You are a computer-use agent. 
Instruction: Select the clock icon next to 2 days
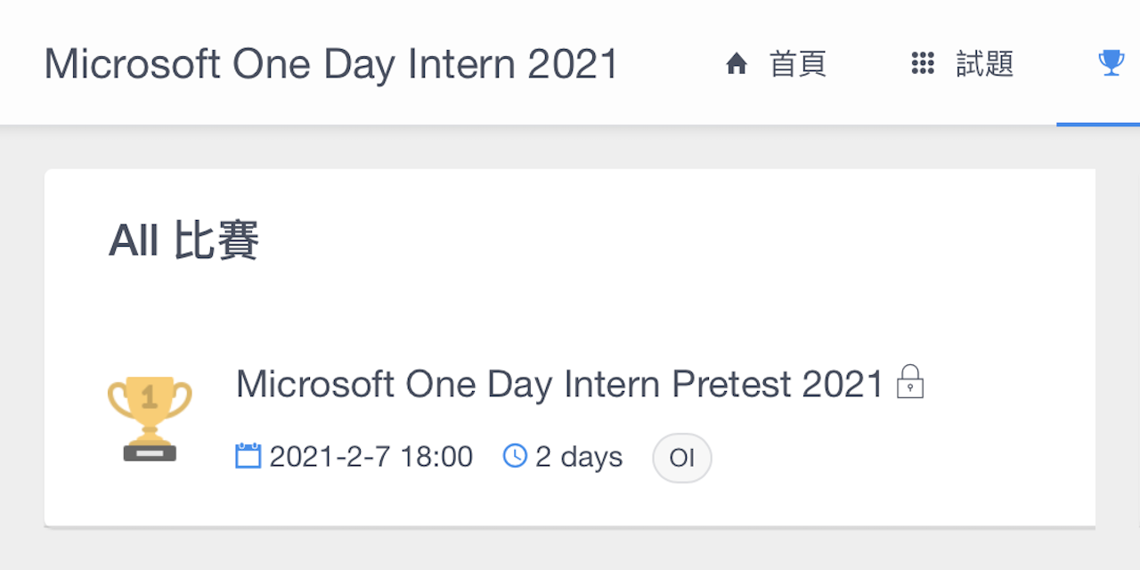coord(515,456)
